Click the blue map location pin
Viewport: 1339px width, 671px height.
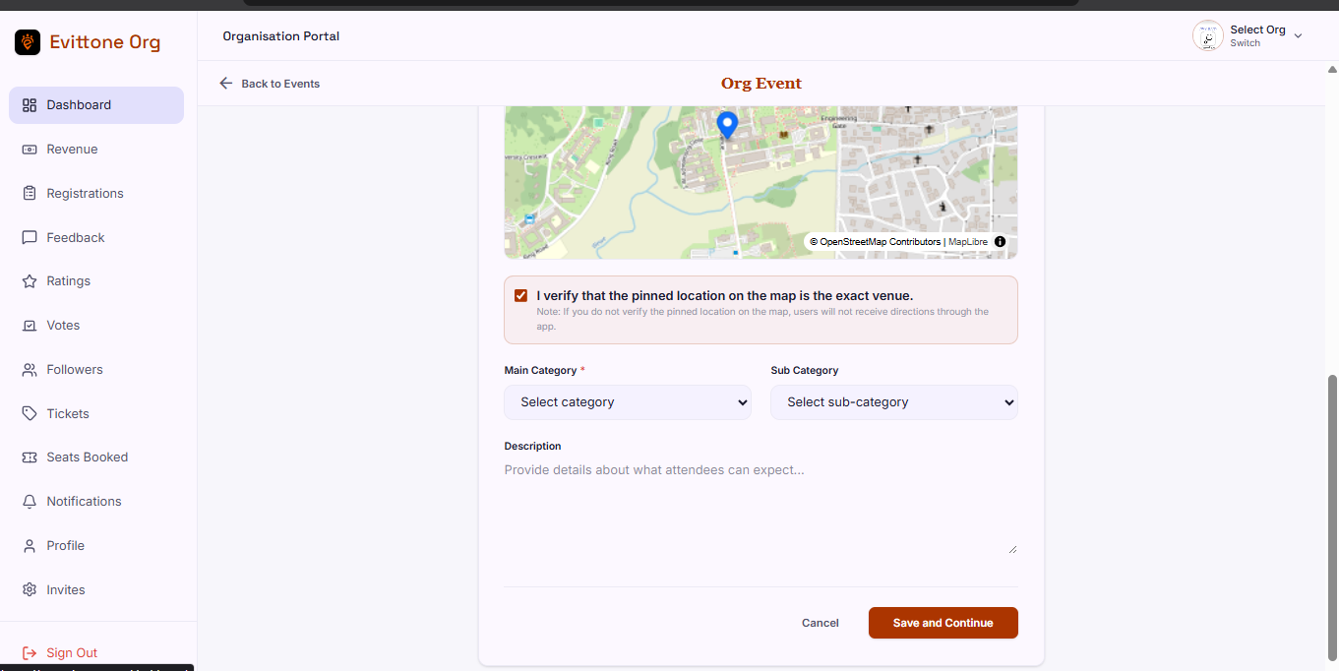pos(727,126)
